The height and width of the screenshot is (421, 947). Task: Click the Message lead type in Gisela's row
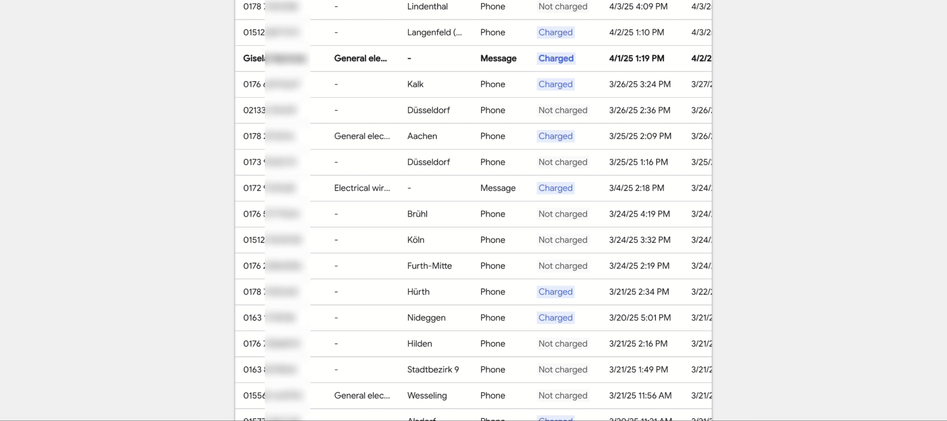click(x=498, y=59)
